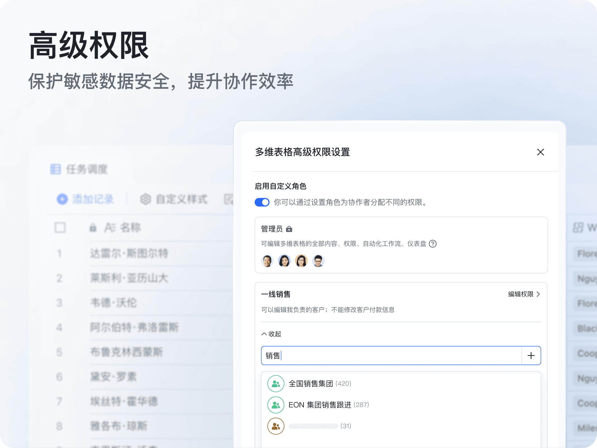Click the 添加记录 plus icon

point(62,199)
